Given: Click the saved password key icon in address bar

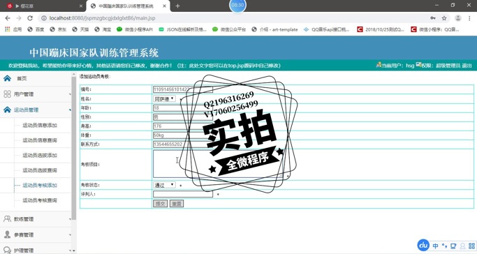Looking at the screenshot, I should point(433,18).
